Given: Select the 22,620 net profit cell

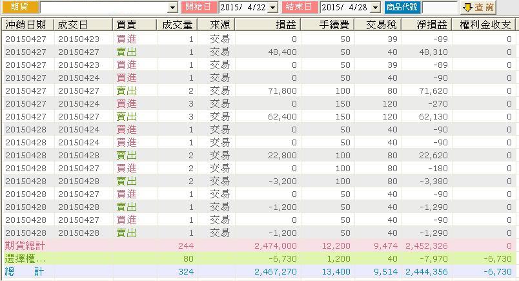Looking at the screenshot, I should coord(433,156).
